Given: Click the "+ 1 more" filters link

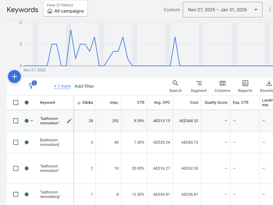Looking at the screenshot, I should click(x=62, y=86).
